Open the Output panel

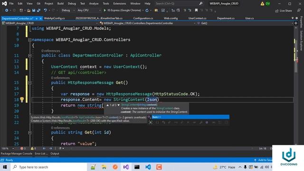click(x=55, y=153)
